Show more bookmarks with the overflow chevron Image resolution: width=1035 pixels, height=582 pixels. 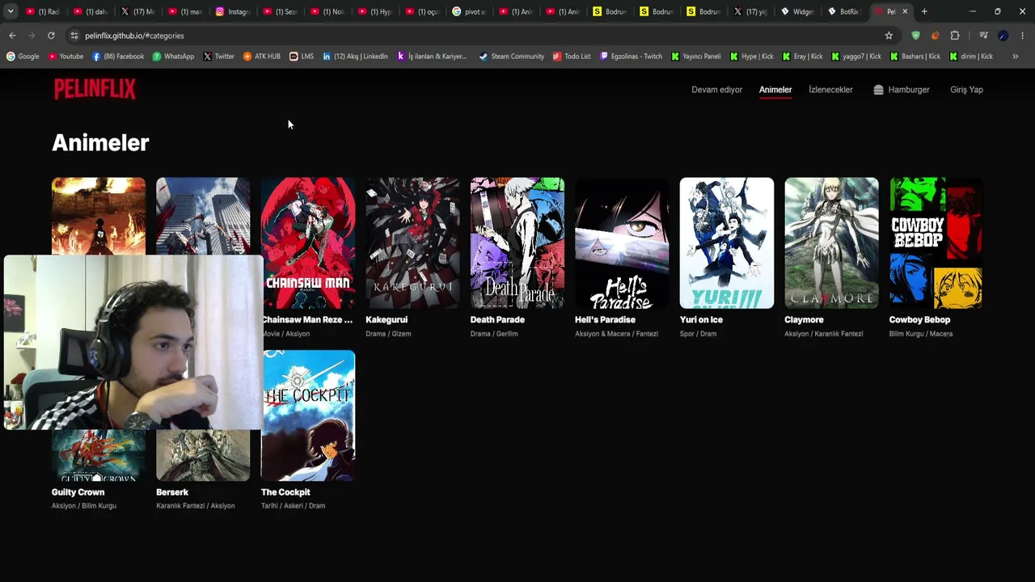click(1015, 57)
